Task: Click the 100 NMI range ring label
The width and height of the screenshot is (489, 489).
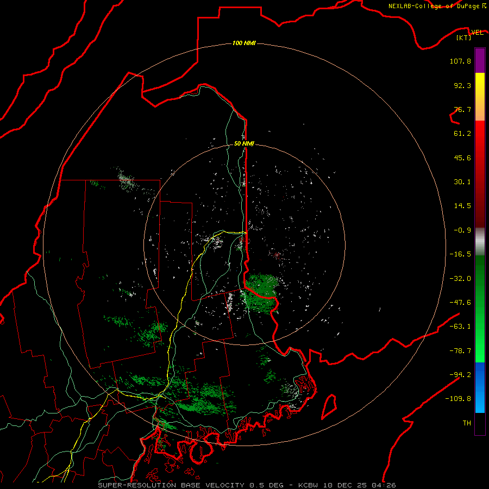Action: pos(244,43)
